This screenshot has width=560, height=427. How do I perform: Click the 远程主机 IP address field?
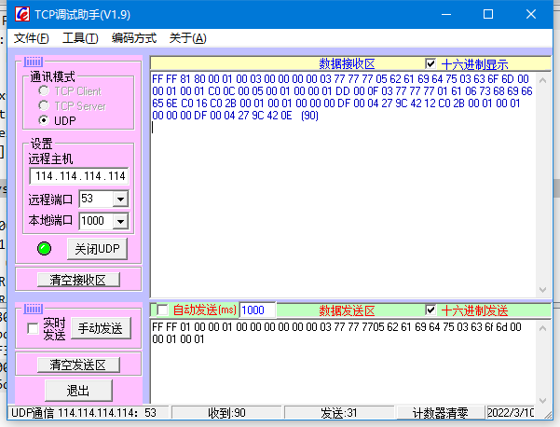tap(79, 176)
